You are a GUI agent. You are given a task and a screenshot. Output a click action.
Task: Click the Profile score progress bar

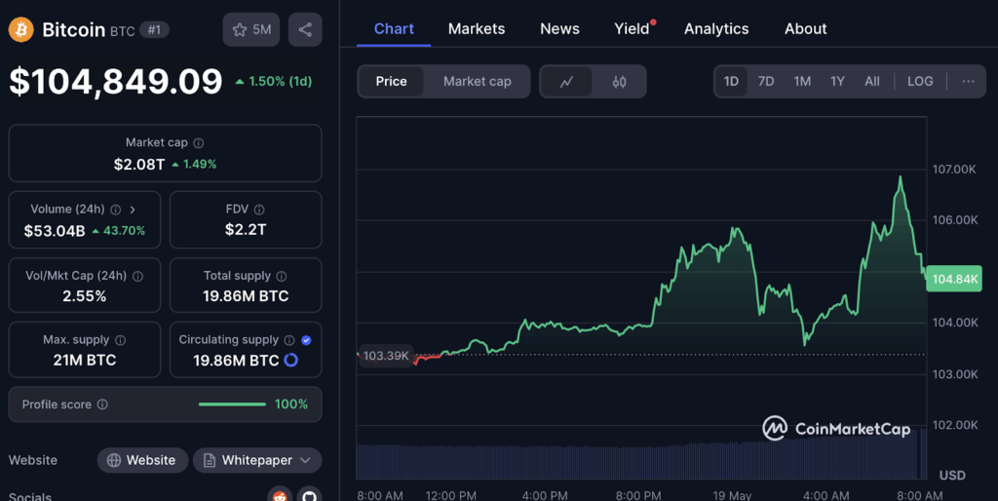tap(232, 405)
